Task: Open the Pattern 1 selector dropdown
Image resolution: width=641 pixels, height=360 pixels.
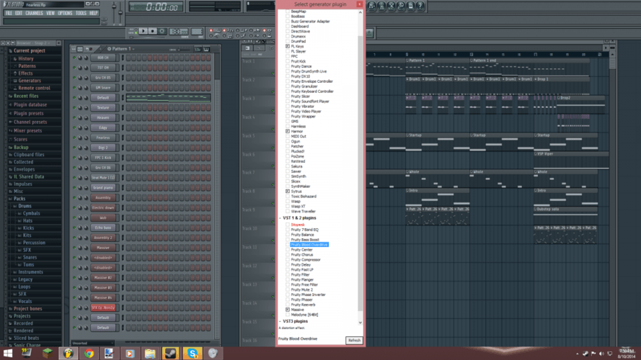Action: (x=121, y=48)
